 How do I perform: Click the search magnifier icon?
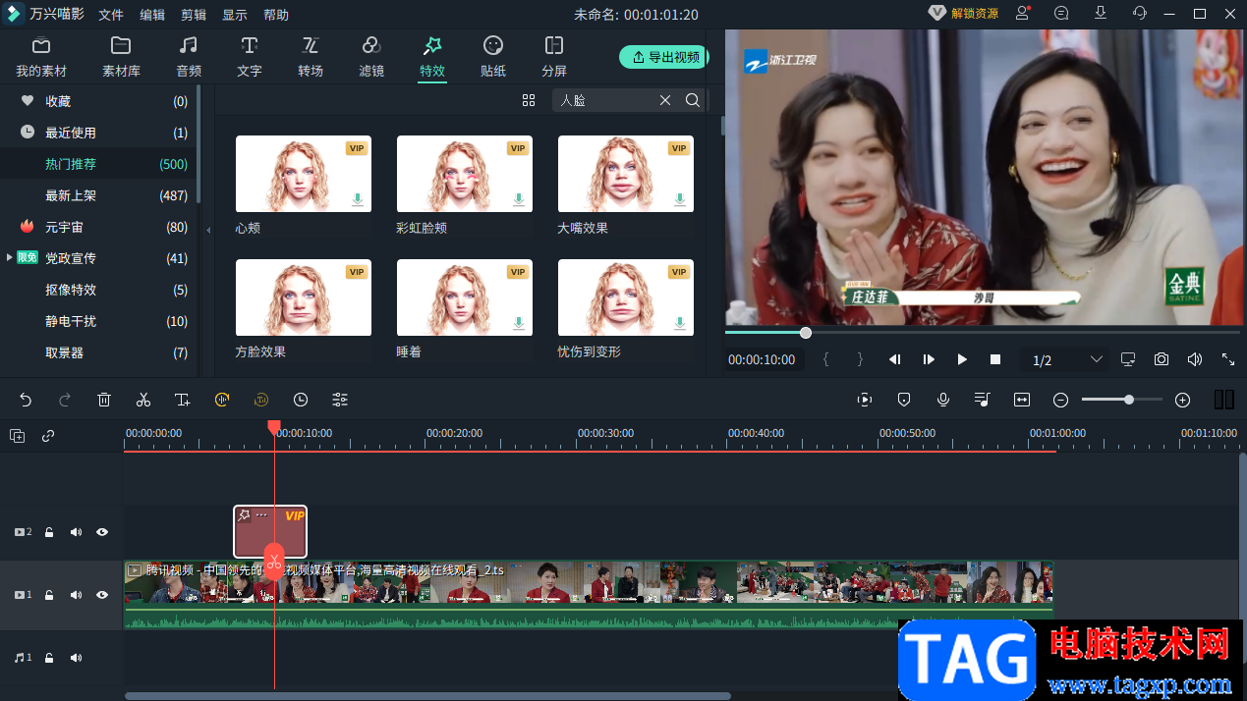click(x=693, y=100)
